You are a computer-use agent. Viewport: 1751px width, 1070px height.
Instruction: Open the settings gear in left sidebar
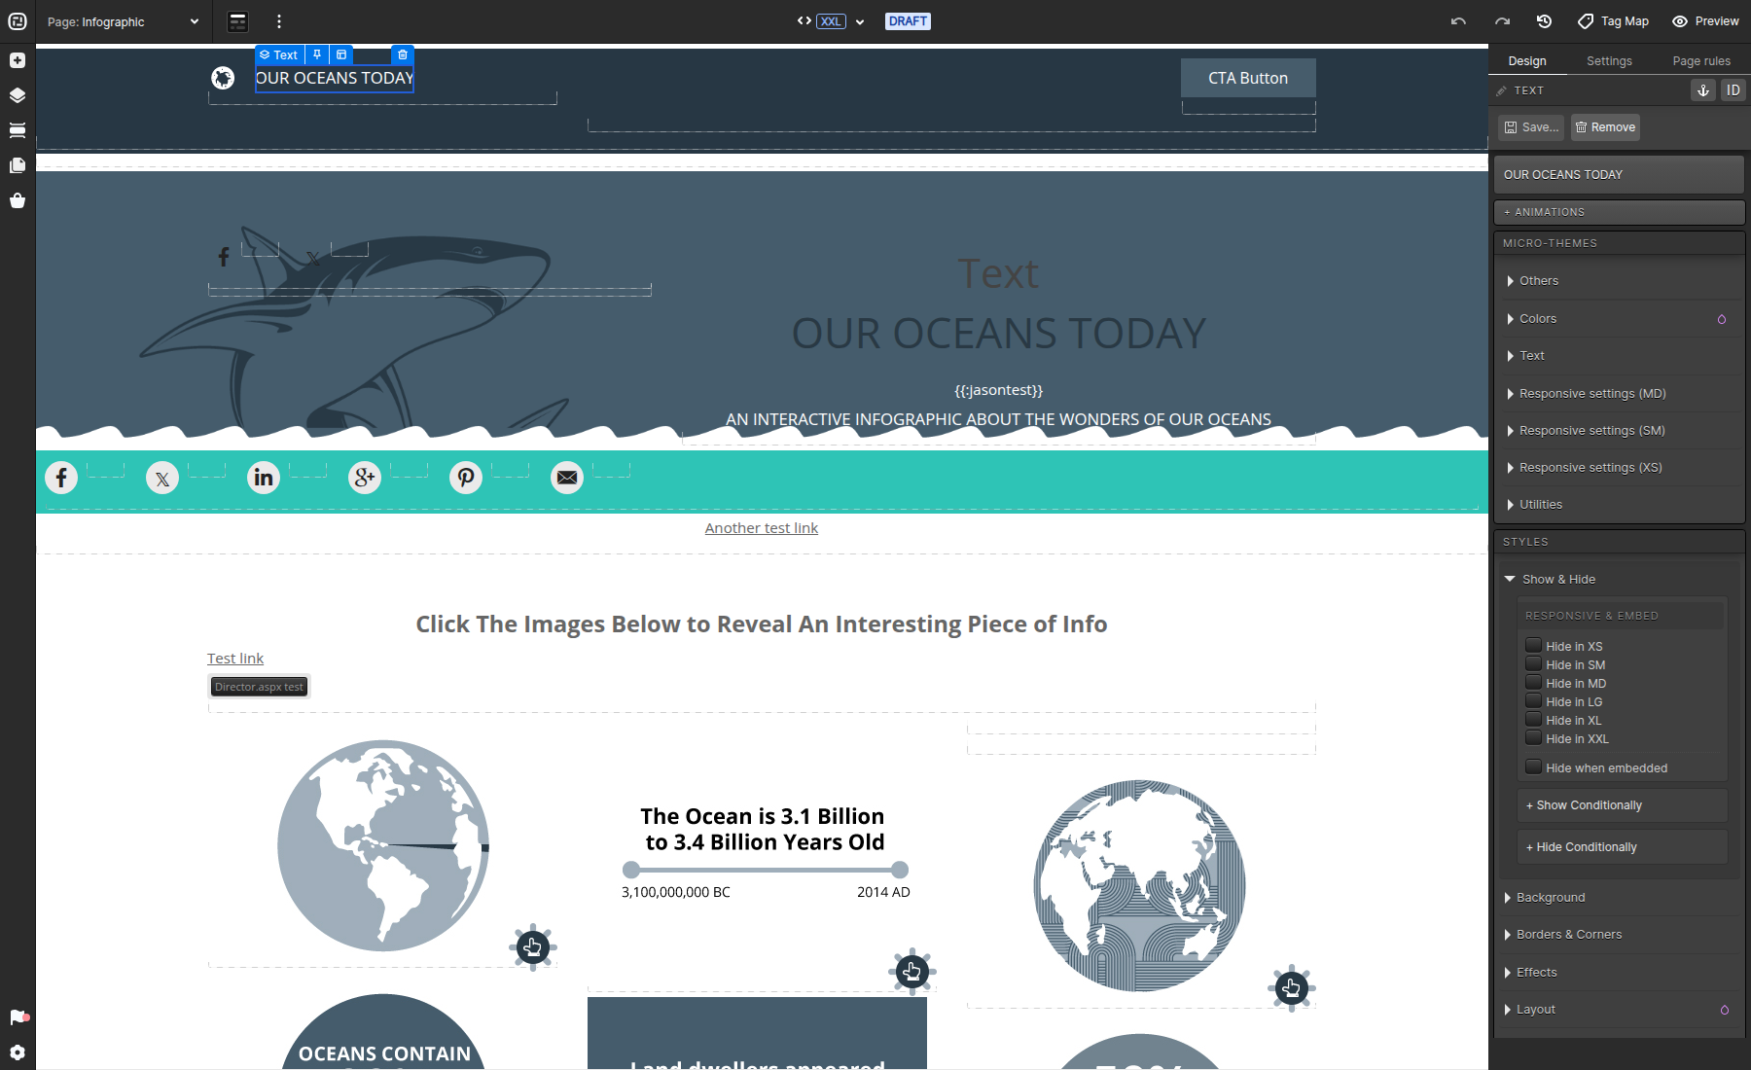pyautogui.click(x=18, y=1052)
